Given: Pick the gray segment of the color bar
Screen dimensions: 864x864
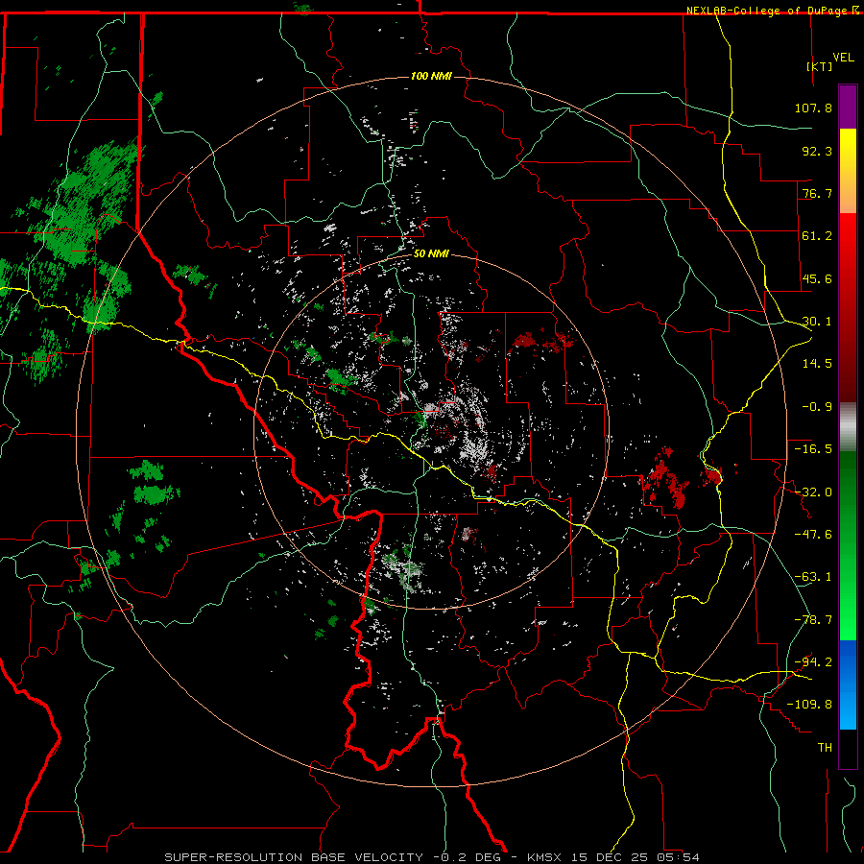Looking at the screenshot, I should click(848, 427).
